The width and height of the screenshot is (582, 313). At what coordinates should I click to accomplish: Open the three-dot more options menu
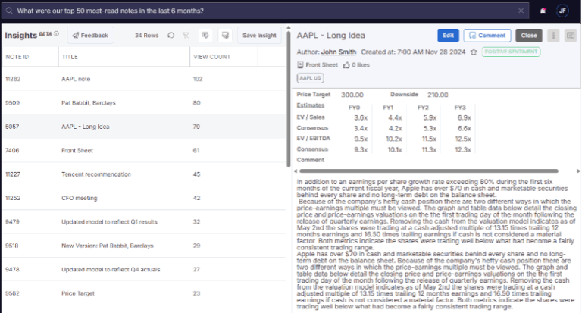click(x=552, y=35)
